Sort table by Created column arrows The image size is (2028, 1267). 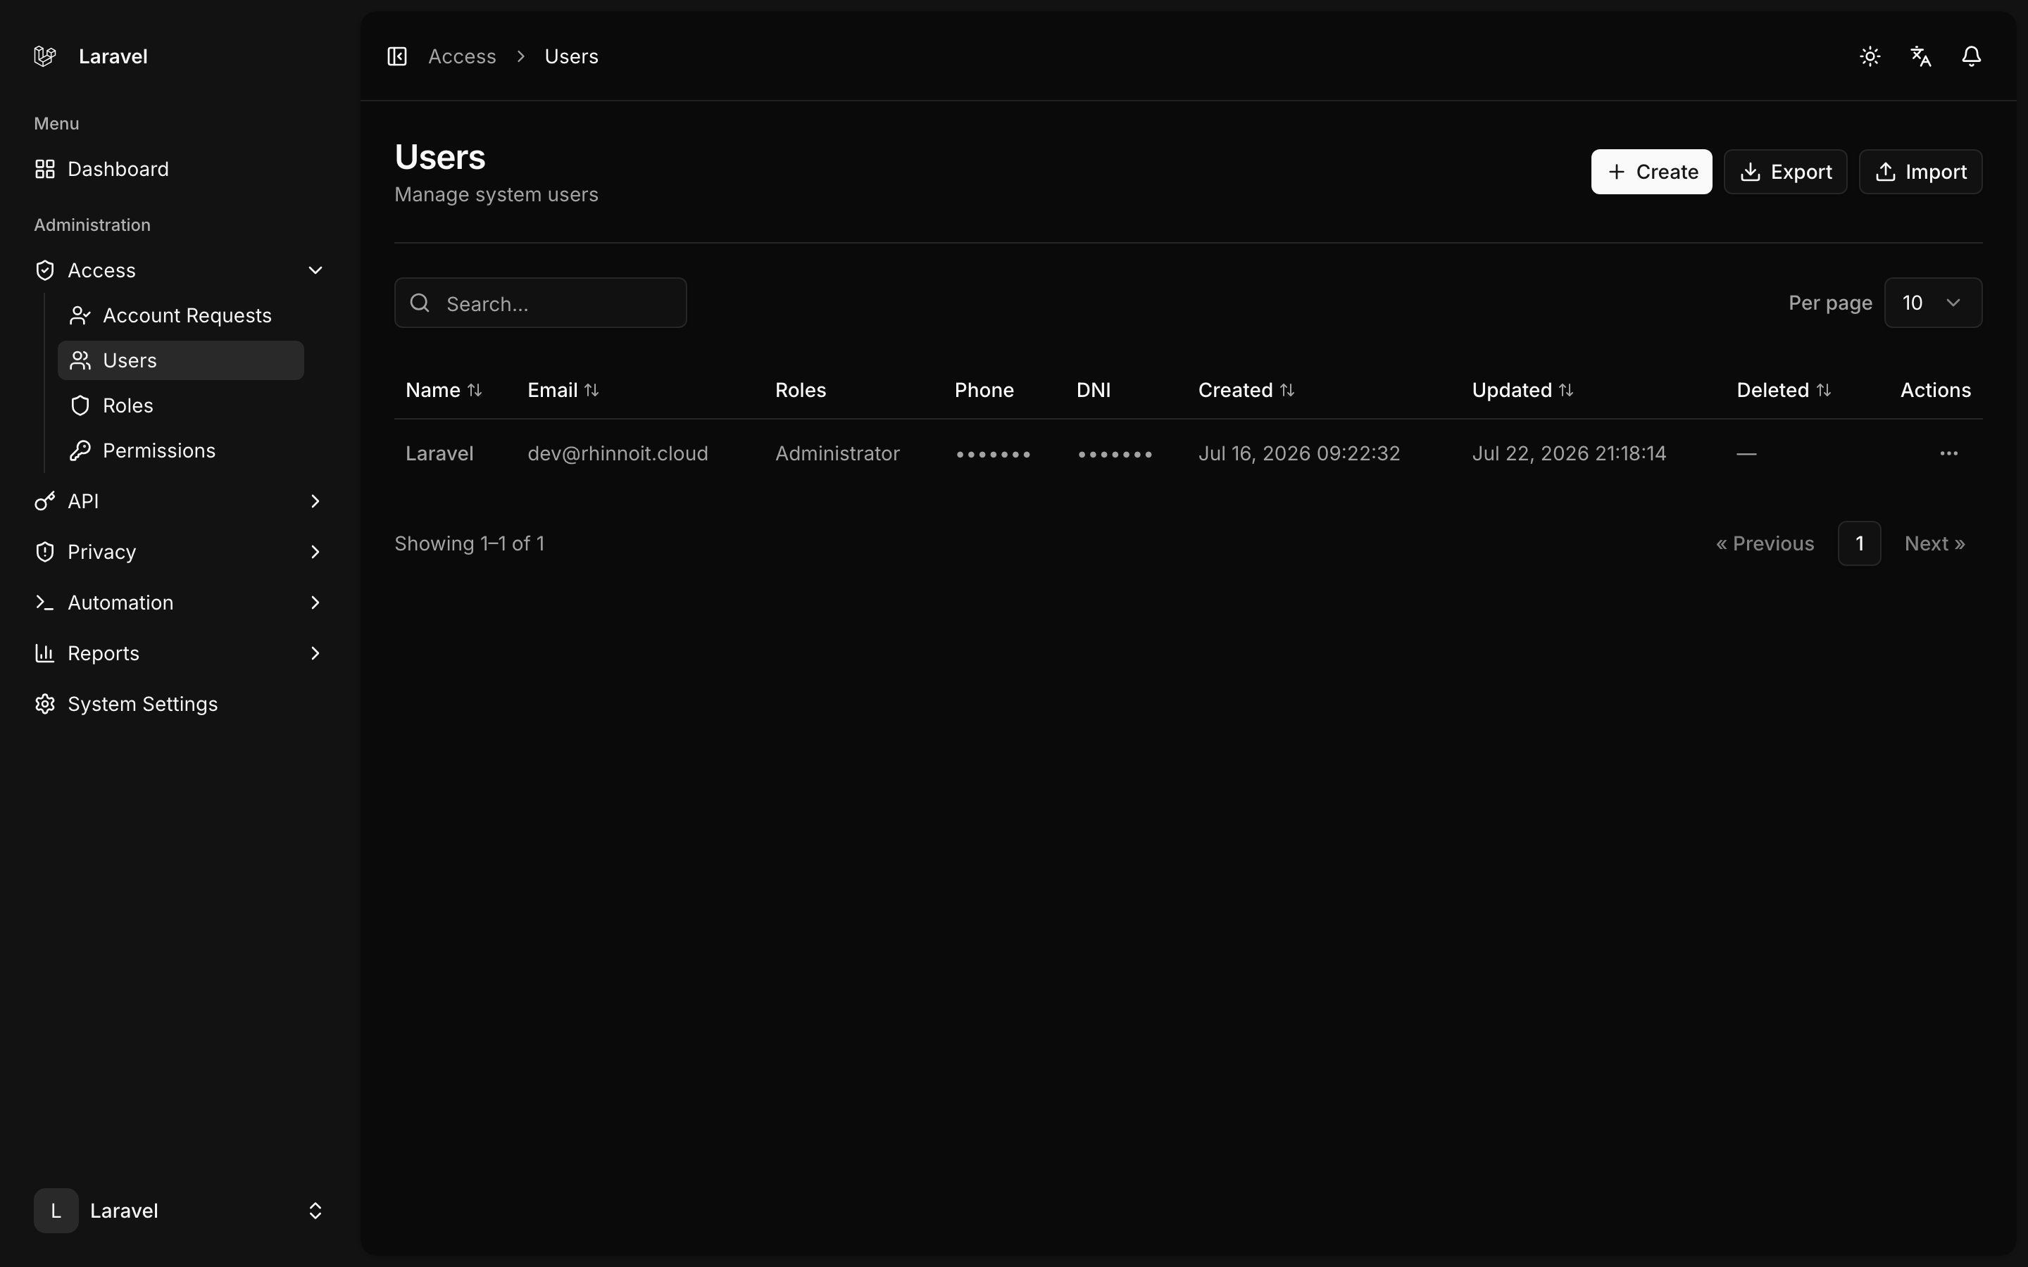pyautogui.click(x=1287, y=390)
